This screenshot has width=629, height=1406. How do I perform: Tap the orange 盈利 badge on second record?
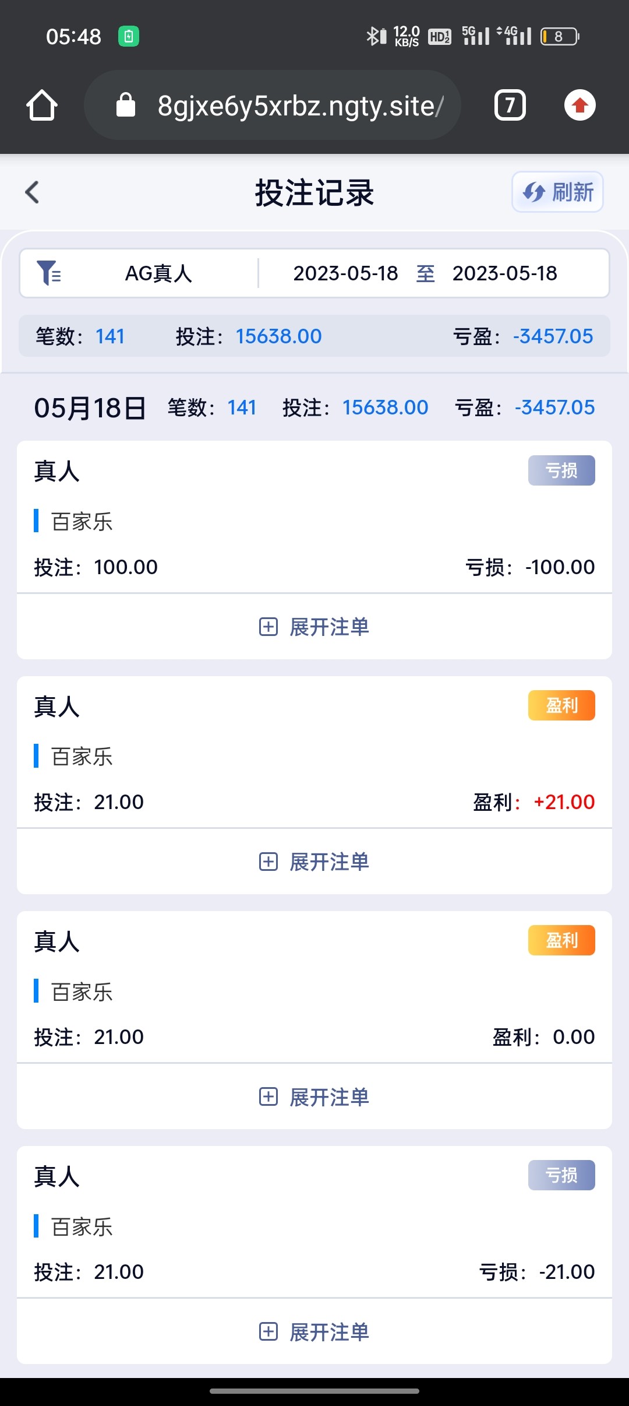pos(561,705)
